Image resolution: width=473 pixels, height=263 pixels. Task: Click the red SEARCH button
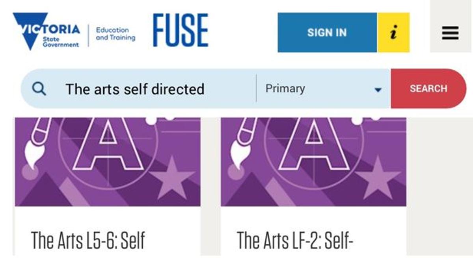coord(428,89)
